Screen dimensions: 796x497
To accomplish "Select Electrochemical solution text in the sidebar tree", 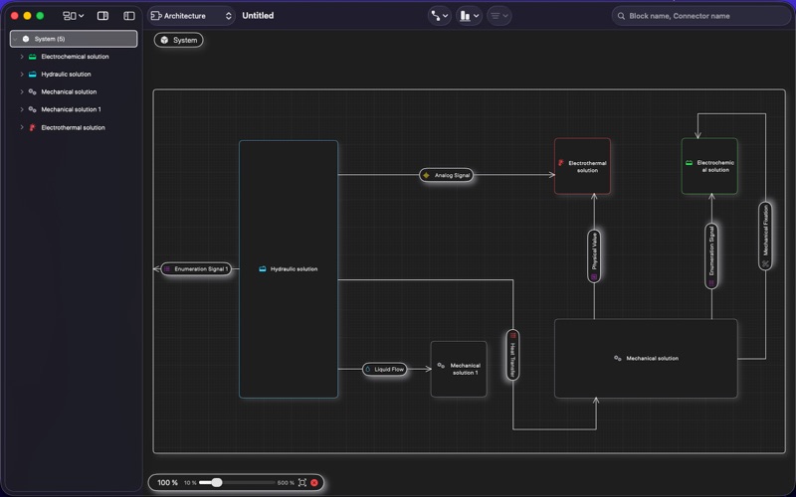I will pyautogui.click(x=76, y=57).
